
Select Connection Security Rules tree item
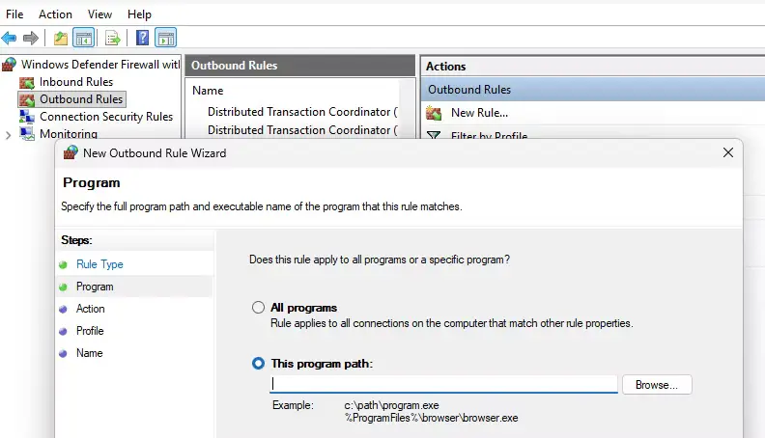tap(105, 117)
